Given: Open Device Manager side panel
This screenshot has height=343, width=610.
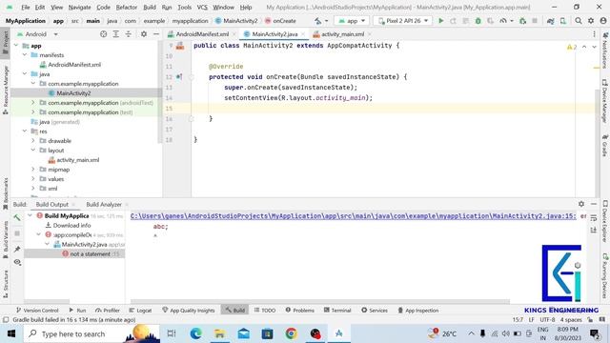Looking at the screenshot, I should [x=605, y=101].
